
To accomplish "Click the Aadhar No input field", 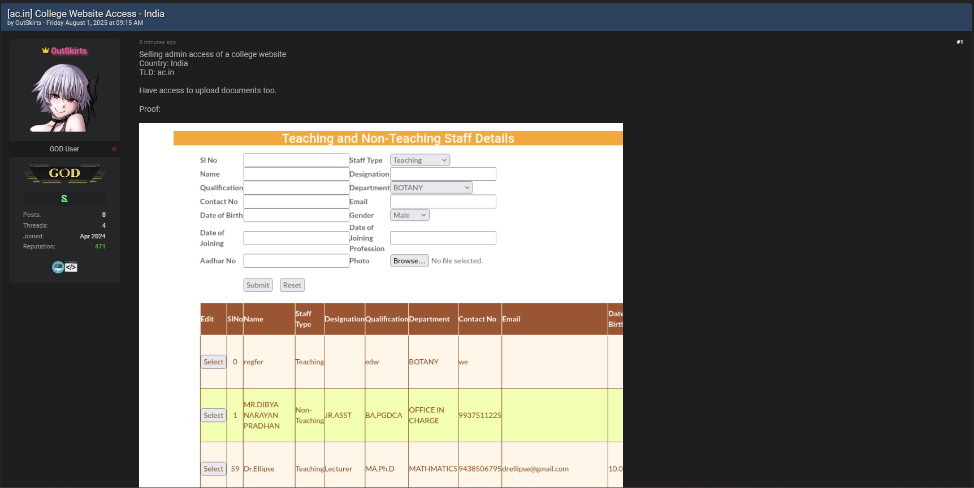I will [x=296, y=261].
